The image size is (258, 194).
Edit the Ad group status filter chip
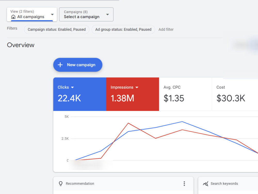[123, 29]
